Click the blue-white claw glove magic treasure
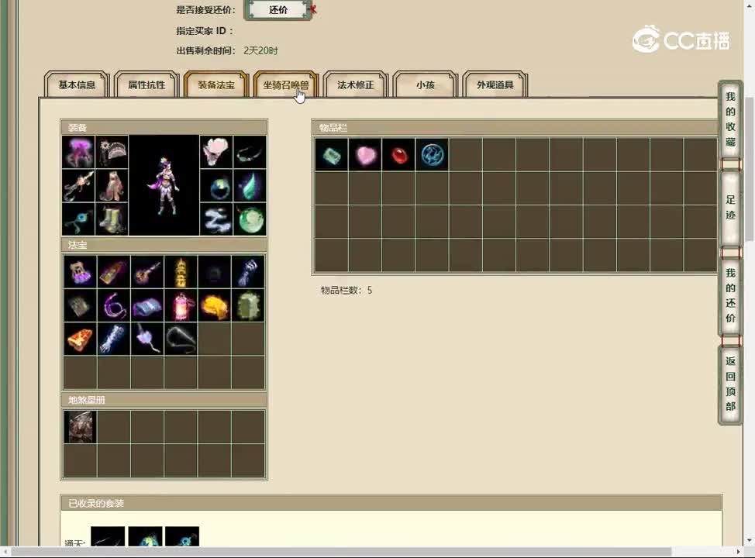Screen dimensions: 755x558 248,271
